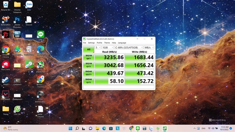This screenshot has width=235, height=132.
Task: Open Teams Chat from the taskbar
Action: pyautogui.click(x=90, y=128)
